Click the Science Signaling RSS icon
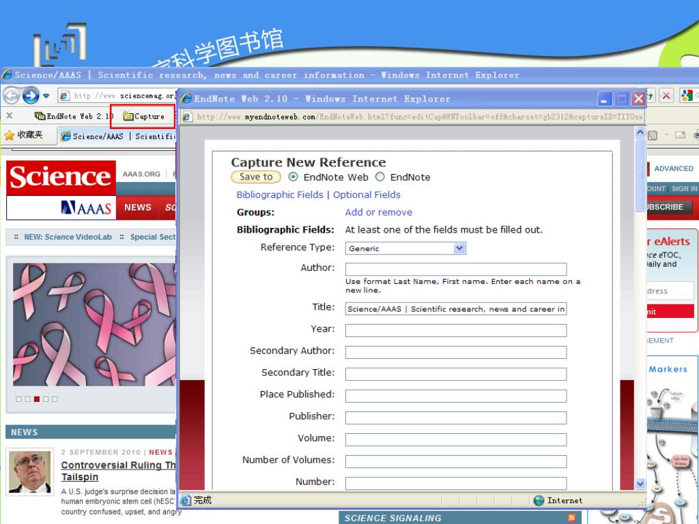 [x=572, y=517]
